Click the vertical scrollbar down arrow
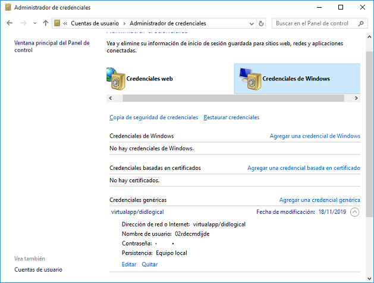The width and height of the screenshot is (374, 283). click(x=369, y=278)
